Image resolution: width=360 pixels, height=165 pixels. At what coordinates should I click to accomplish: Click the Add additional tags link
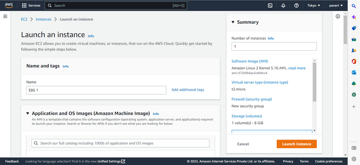click(188, 90)
